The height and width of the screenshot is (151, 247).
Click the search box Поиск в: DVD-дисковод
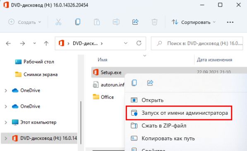click(197, 43)
